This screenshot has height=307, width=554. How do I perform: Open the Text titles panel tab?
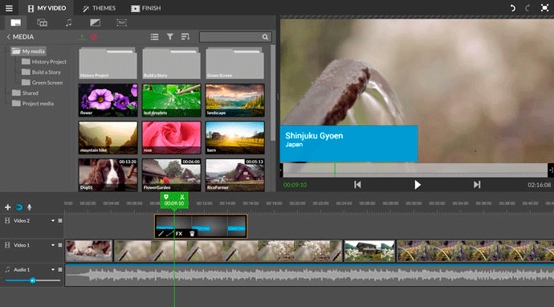[121, 23]
